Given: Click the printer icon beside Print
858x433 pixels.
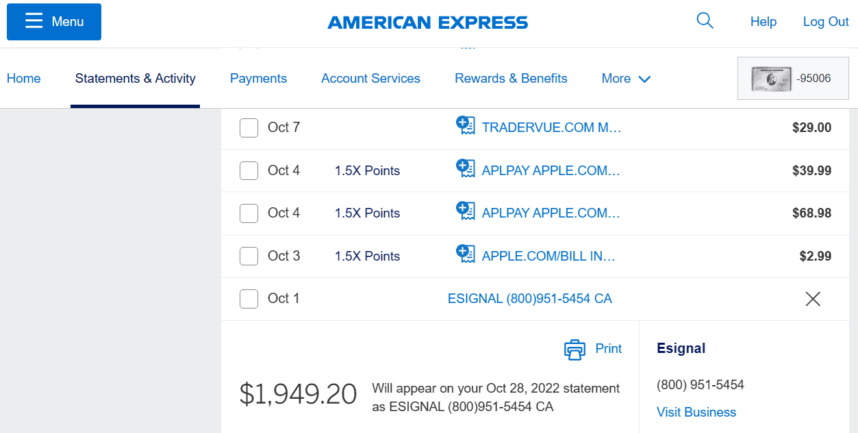Looking at the screenshot, I should (x=575, y=350).
